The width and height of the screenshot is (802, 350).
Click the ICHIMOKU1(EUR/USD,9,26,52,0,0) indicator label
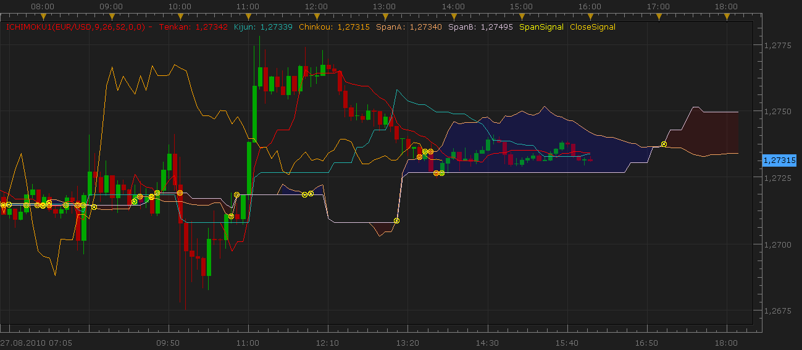75,27
